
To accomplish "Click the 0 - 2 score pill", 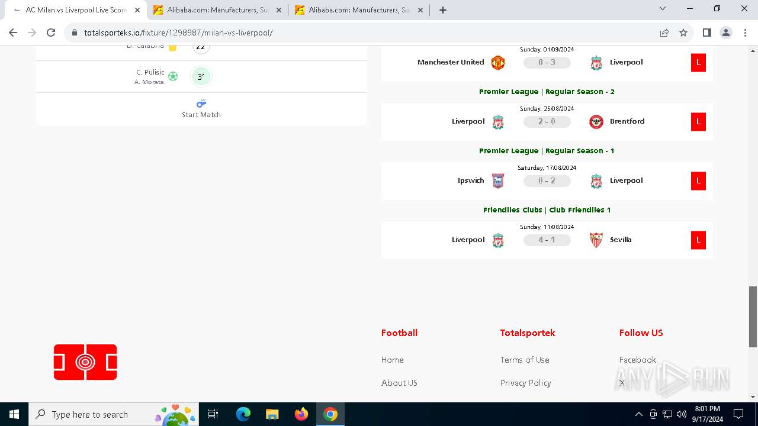I will click(x=547, y=180).
